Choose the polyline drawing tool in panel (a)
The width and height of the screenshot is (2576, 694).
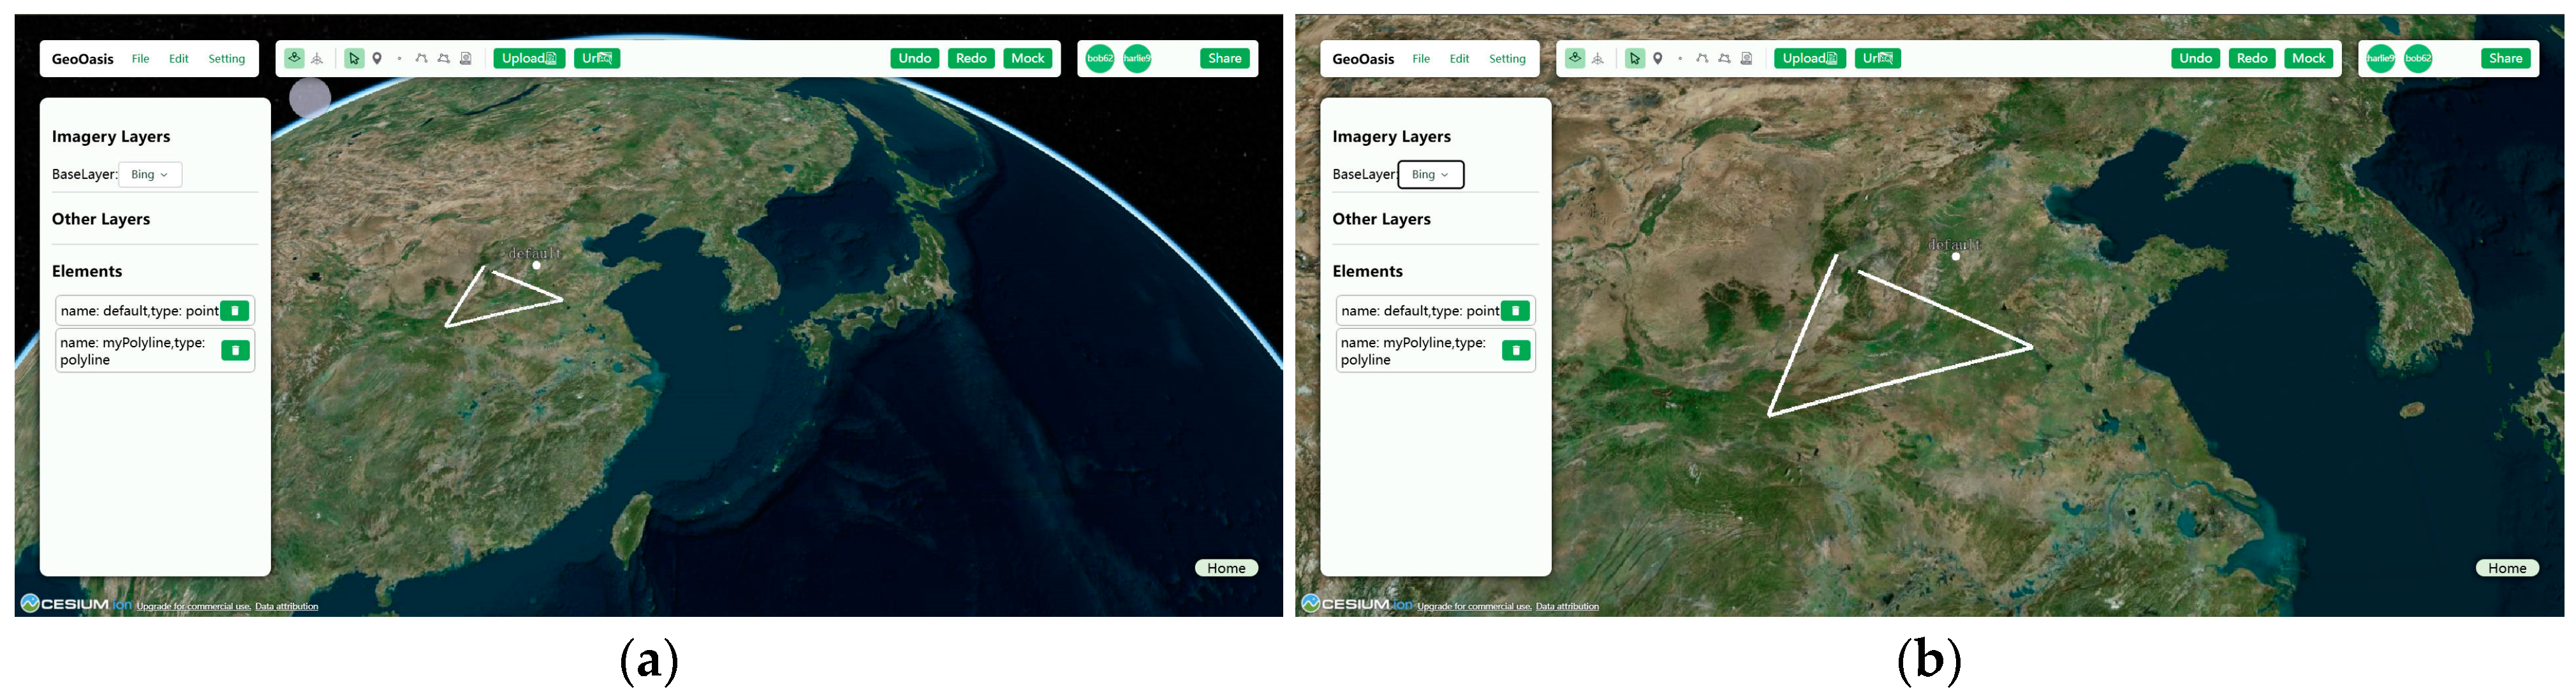(421, 58)
